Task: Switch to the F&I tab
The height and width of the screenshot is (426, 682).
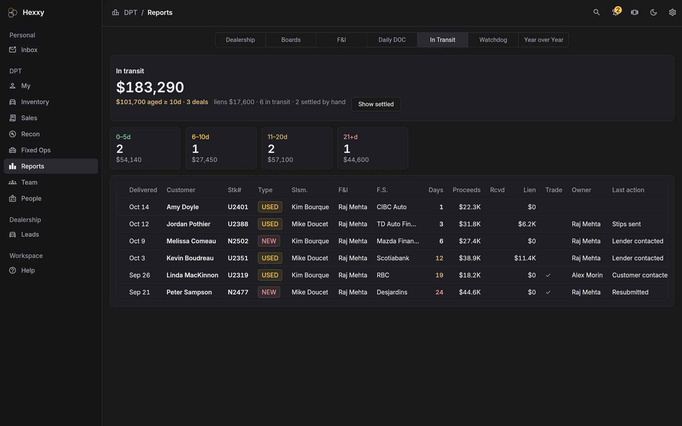Action: (x=341, y=40)
